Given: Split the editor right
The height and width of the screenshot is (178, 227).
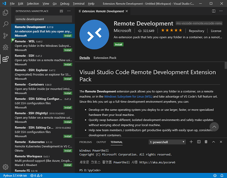Looking at the screenshot, I should pyautogui.click(x=214, y=11).
